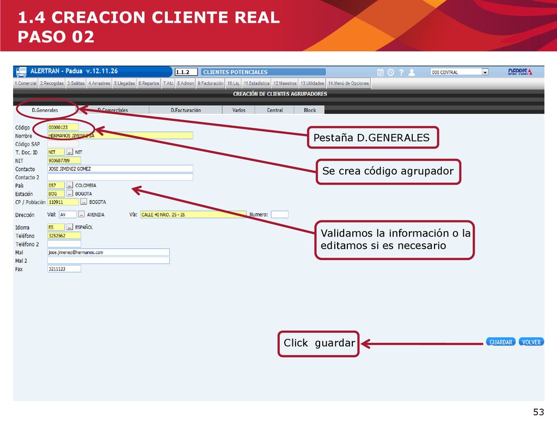
Task: Click the T. Doc. ID field NIT
Action: click(56, 152)
